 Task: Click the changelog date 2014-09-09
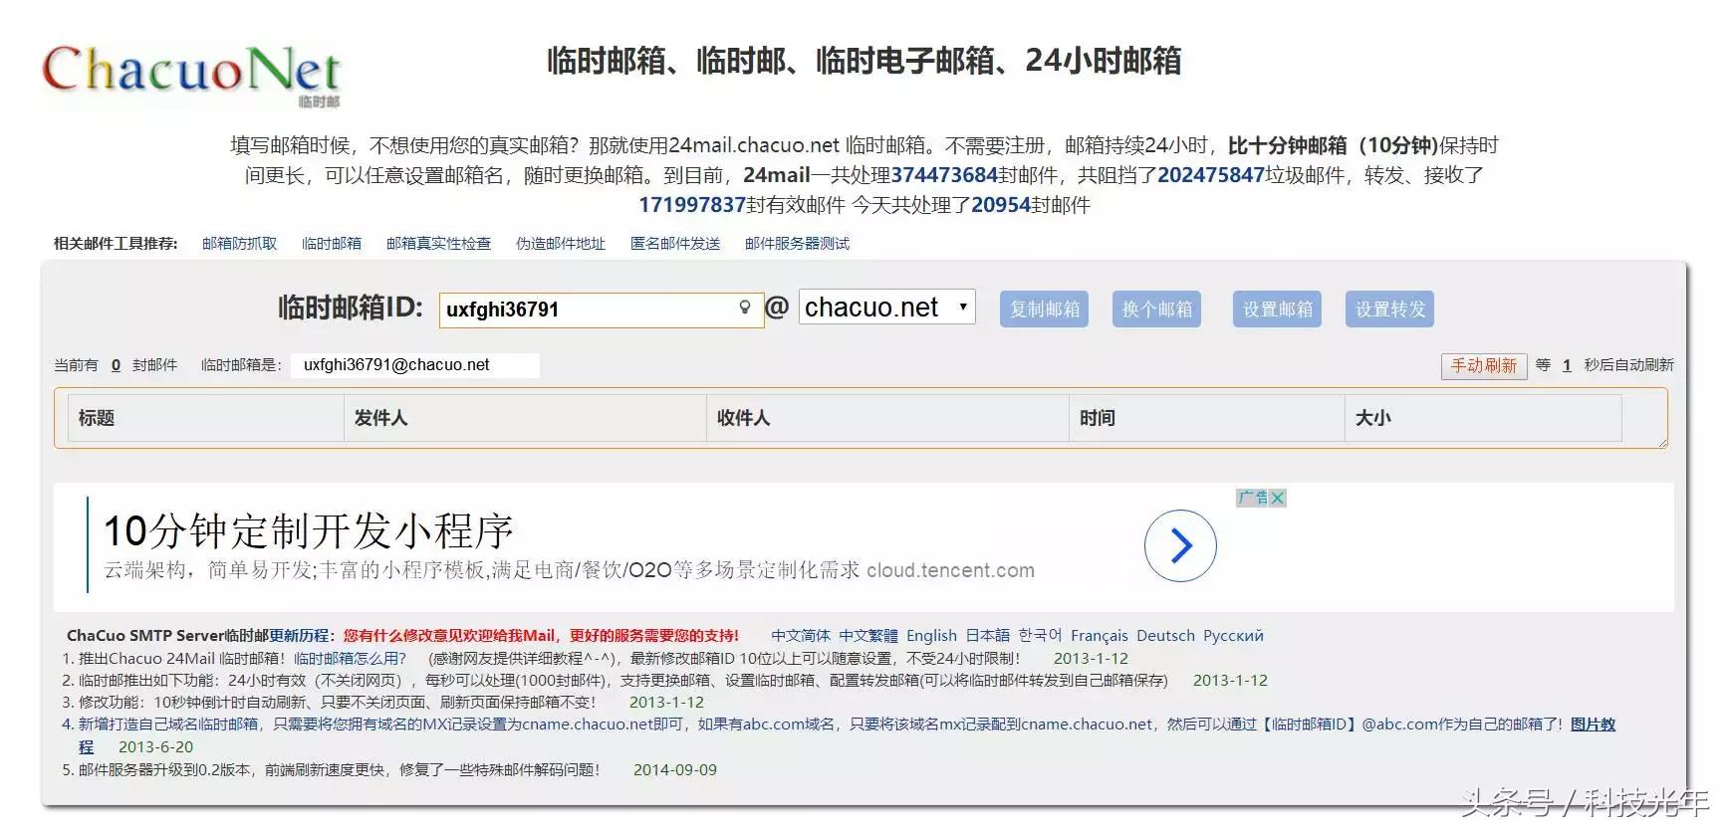(675, 770)
